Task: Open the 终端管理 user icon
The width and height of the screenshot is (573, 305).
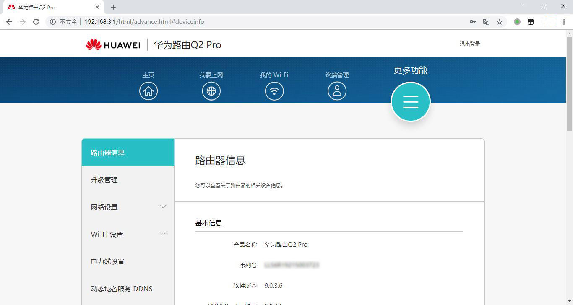Action: 337,91
